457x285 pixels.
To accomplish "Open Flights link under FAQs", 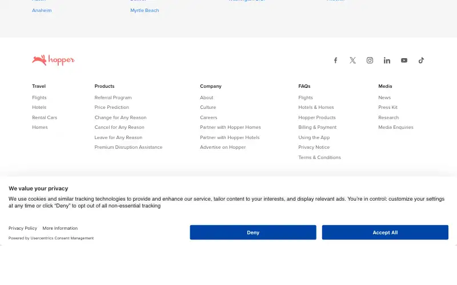I will click(306, 97).
